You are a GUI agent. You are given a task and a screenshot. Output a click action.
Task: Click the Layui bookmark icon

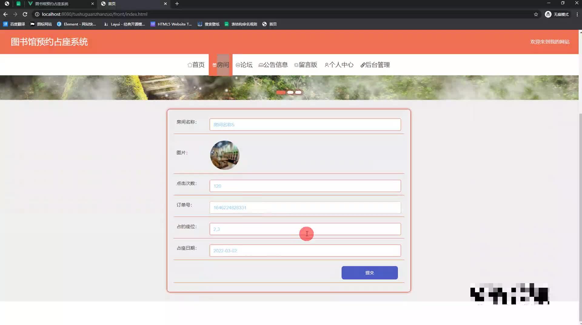coord(106,24)
